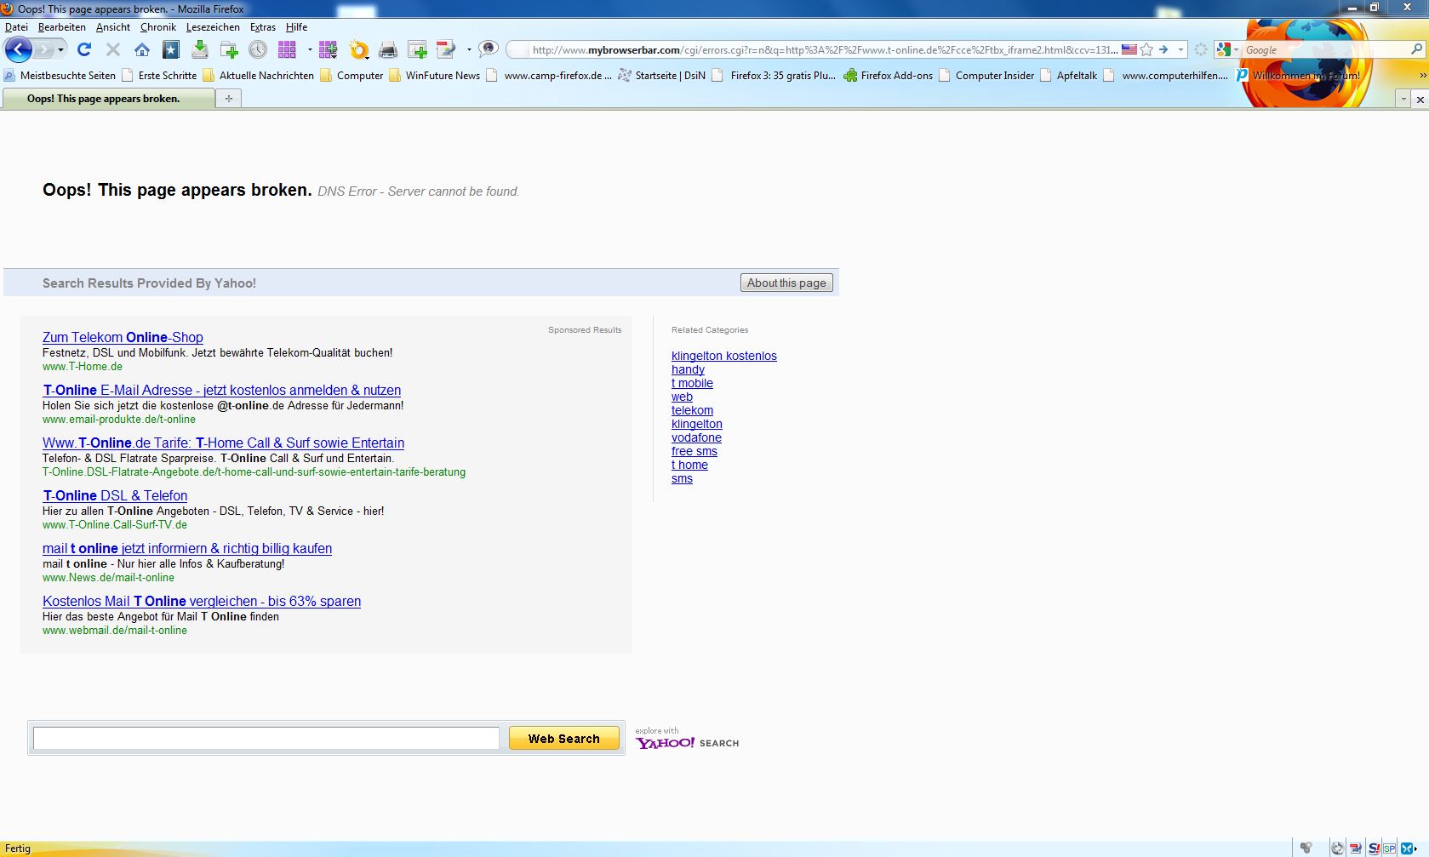Click the magnifier search icon in Google box

(x=1416, y=50)
